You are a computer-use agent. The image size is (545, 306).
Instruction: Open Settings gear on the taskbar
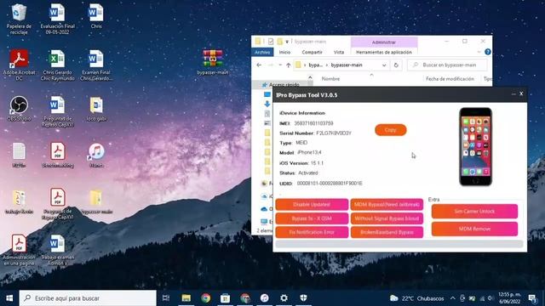click(x=284, y=298)
